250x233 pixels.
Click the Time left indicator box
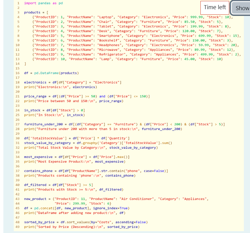tap(215, 7)
